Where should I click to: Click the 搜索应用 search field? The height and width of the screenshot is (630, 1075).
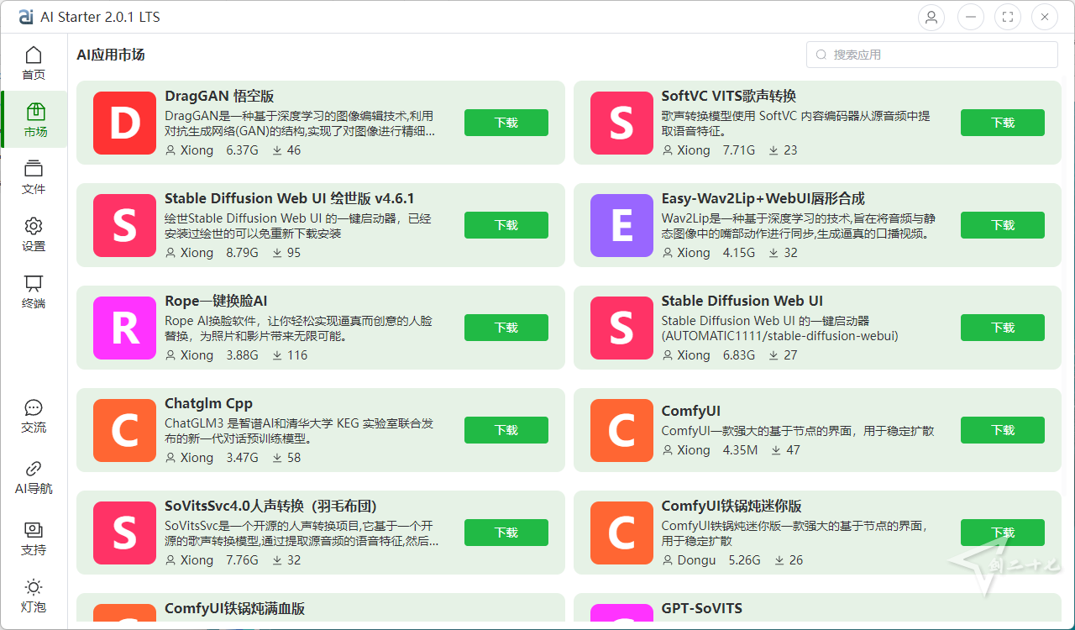tap(931, 54)
